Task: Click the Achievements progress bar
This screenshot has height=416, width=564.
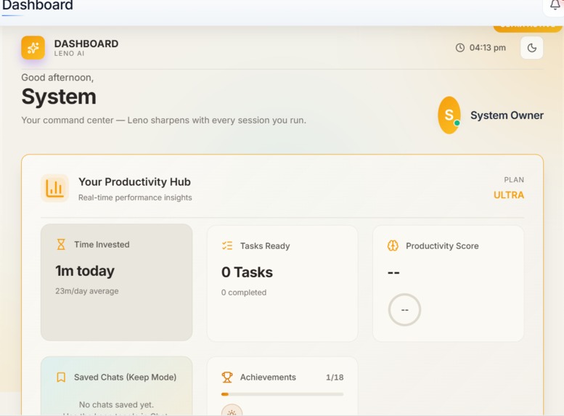Action: coord(282,394)
